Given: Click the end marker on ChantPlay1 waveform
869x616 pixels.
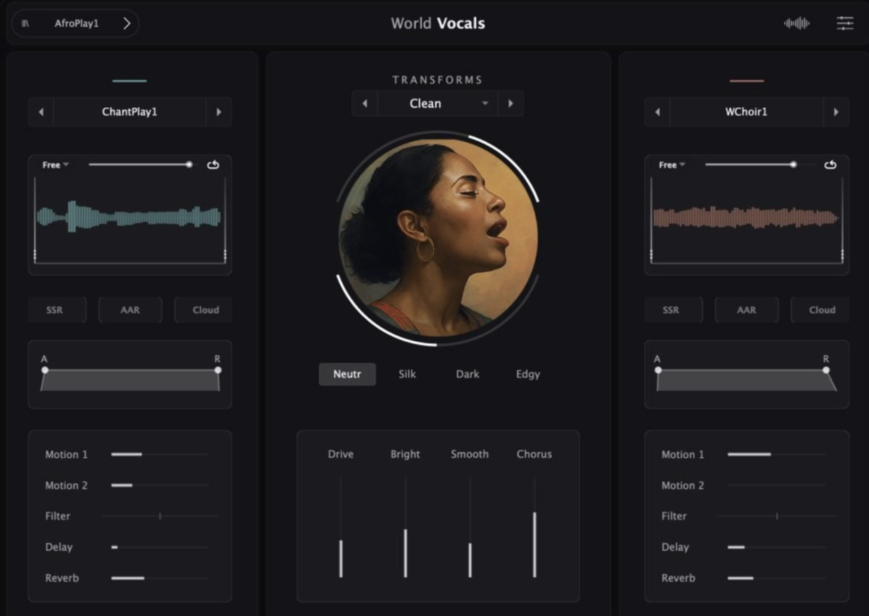Looking at the screenshot, I should 225,256.
